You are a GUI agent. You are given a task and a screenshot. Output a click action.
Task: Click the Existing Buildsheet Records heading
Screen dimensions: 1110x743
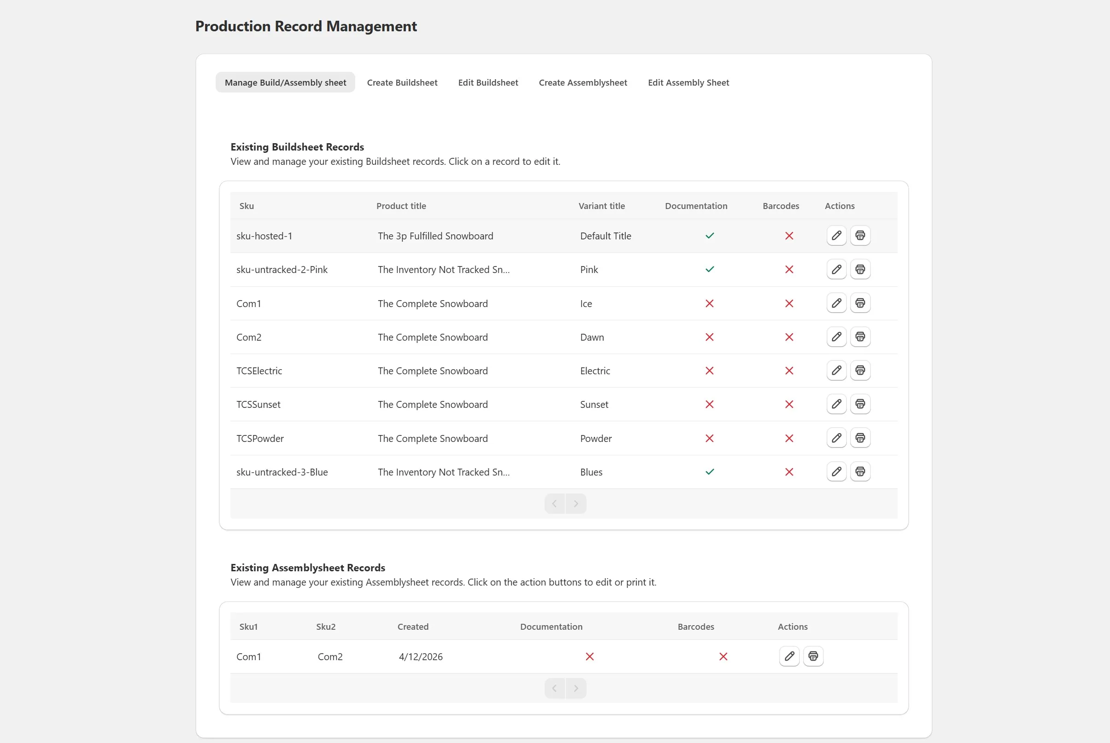[x=297, y=147]
